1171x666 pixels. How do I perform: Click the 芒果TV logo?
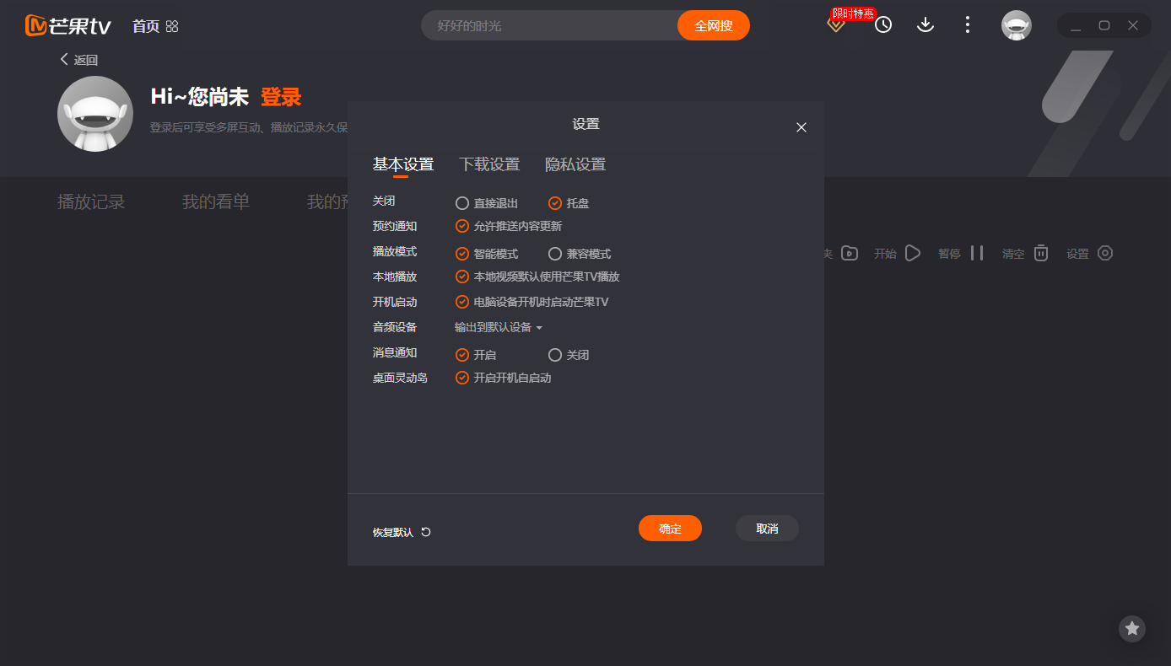click(x=67, y=24)
